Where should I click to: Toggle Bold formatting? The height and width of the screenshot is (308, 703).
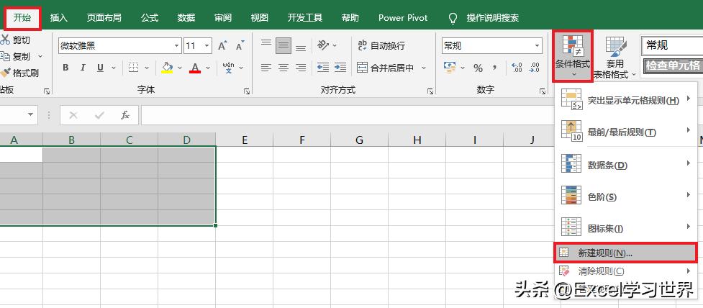click(x=65, y=68)
